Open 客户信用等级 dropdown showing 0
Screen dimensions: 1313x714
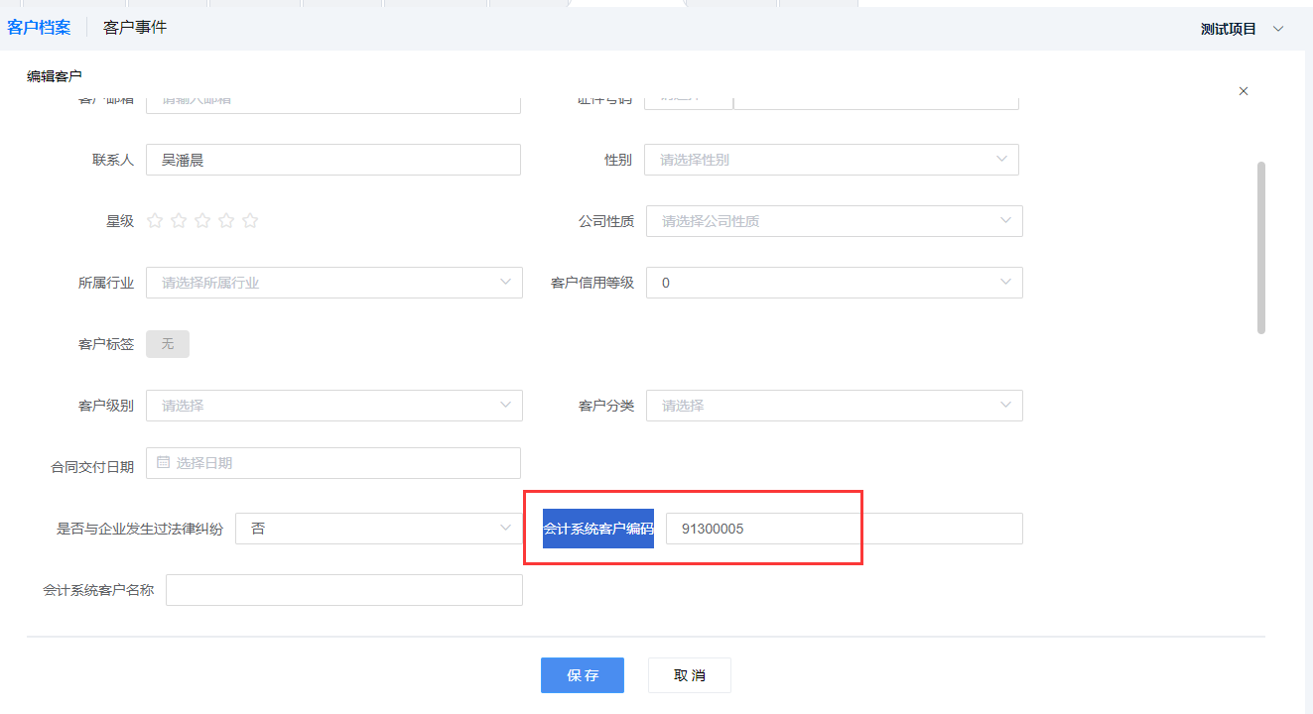(x=833, y=283)
